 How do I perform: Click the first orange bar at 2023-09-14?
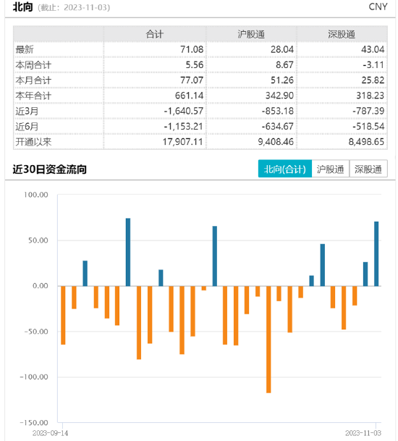[63, 315]
